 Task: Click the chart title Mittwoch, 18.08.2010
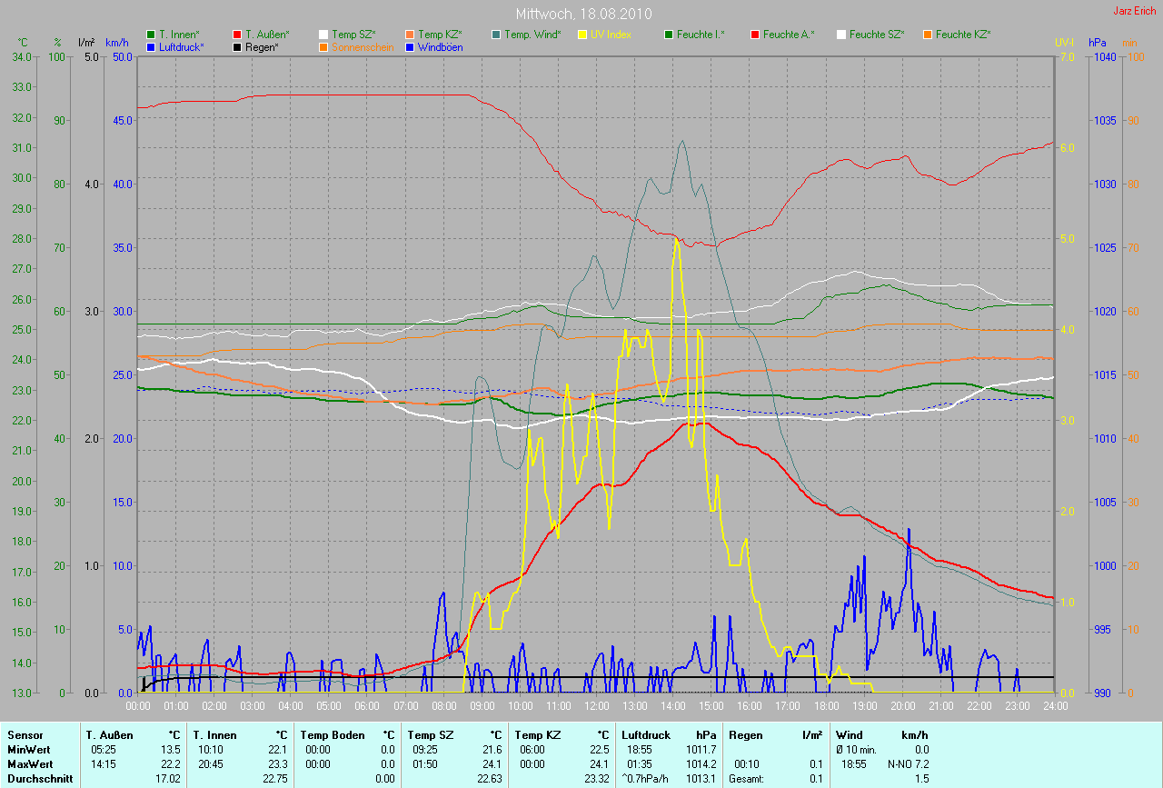581,15
